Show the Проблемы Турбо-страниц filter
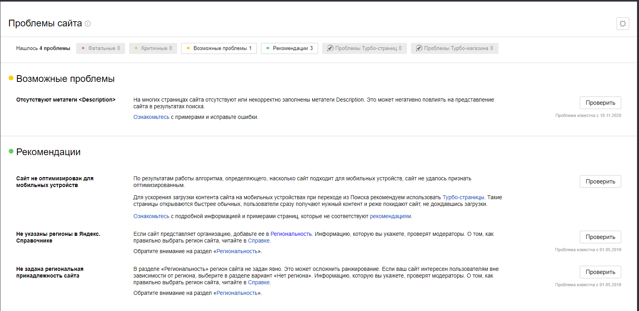 [364, 48]
